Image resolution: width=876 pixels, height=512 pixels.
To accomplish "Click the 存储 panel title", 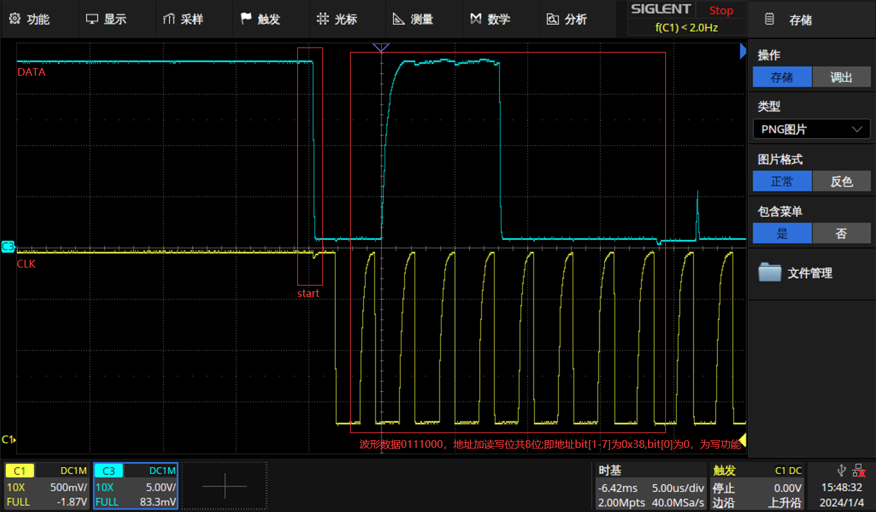I will tap(800, 20).
